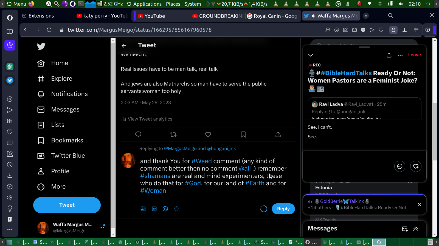Open Bookmarks in the Twitter navigation
This screenshot has height=246, width=439.
pyautogui.click(x=60, y=140)
